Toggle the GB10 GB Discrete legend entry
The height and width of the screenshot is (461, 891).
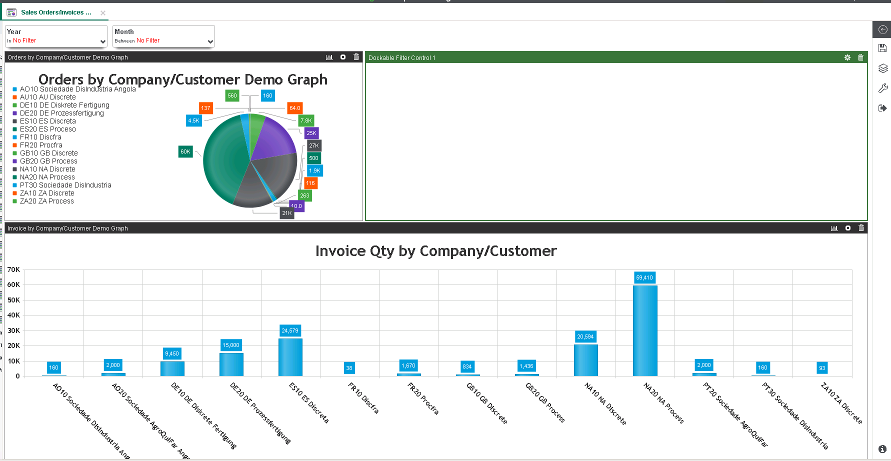[49, 153]
